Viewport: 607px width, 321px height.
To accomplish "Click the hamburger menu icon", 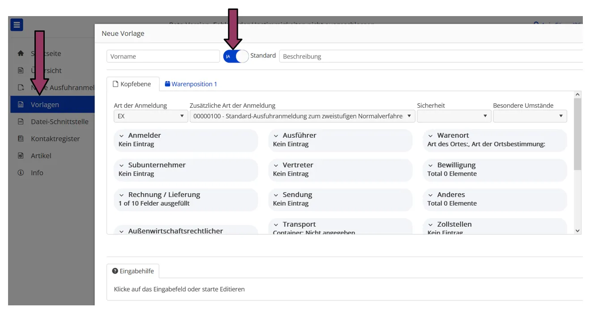I will click(x=17, y=25).
